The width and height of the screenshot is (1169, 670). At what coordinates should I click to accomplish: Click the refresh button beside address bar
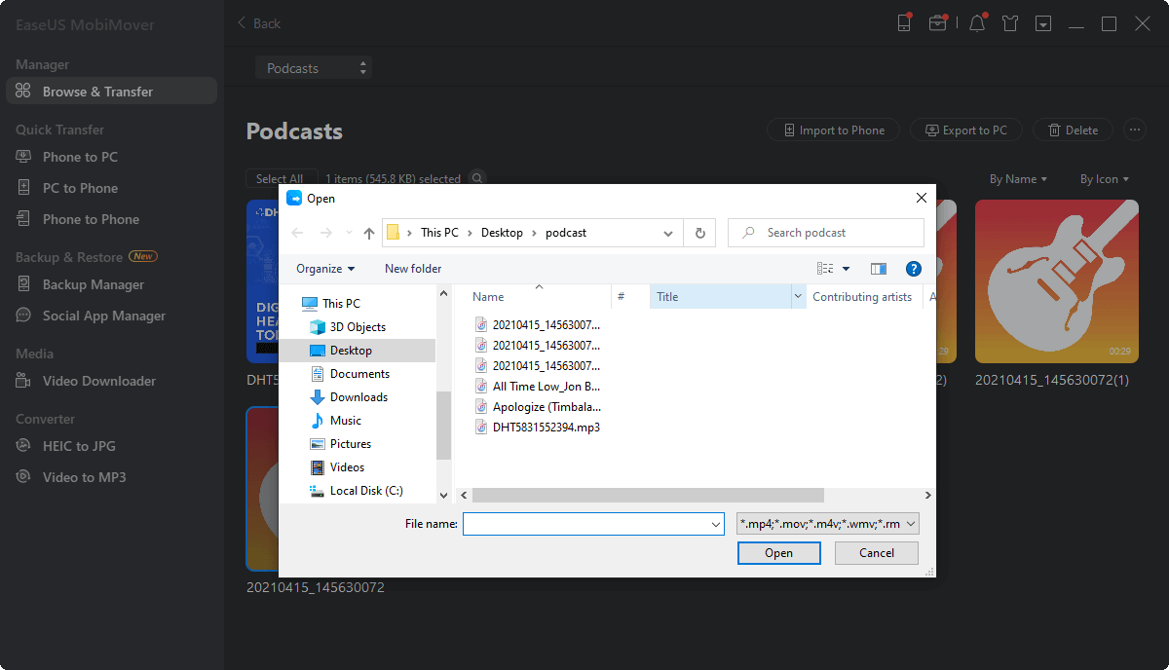[698, 233]
